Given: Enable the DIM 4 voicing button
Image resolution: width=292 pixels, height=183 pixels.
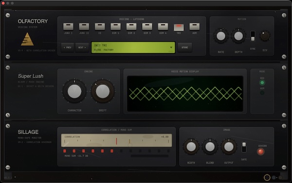Looking at the screenshot, I should [x=163, y=27].
